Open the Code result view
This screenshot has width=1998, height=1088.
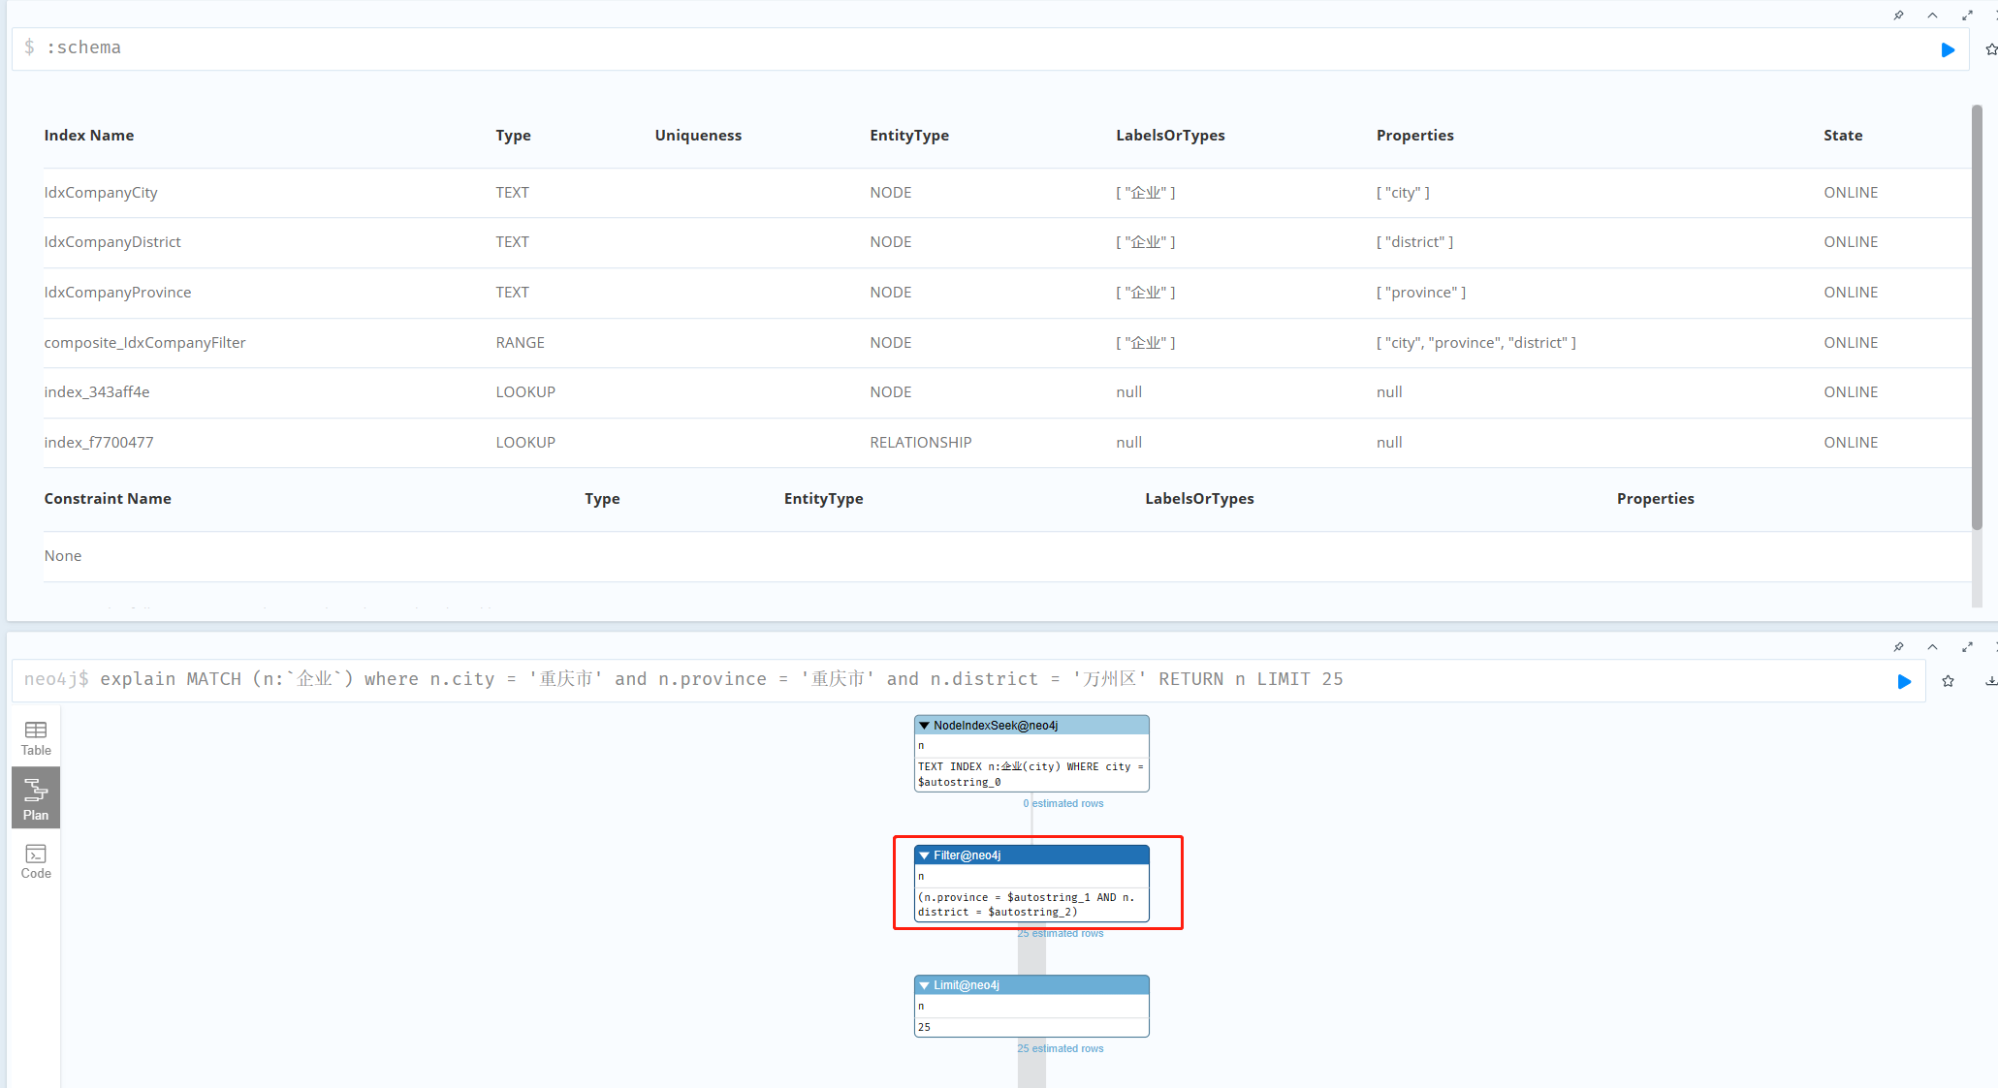[x=36, y=860]
